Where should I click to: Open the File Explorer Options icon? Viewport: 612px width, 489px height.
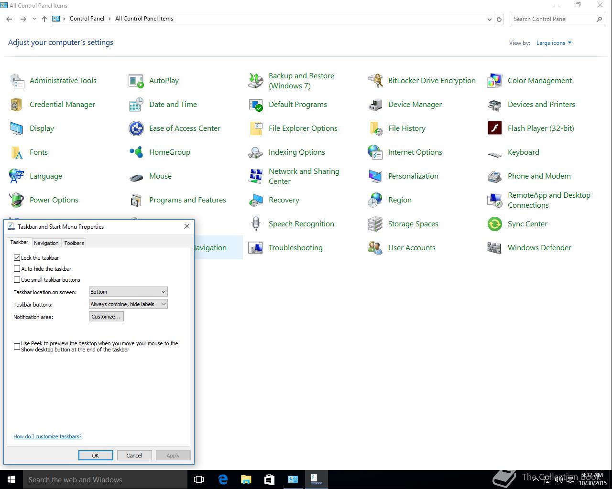[x=256, y=128]
